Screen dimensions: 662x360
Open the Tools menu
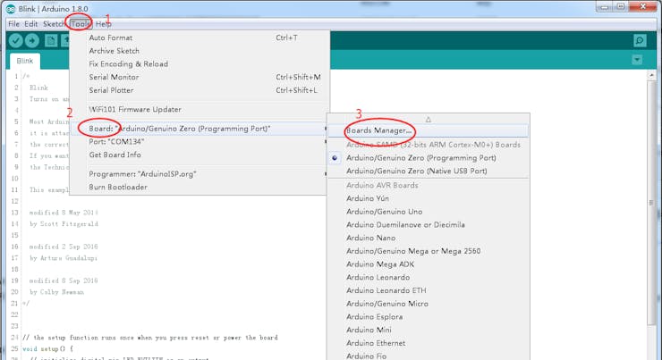[81, 24]
